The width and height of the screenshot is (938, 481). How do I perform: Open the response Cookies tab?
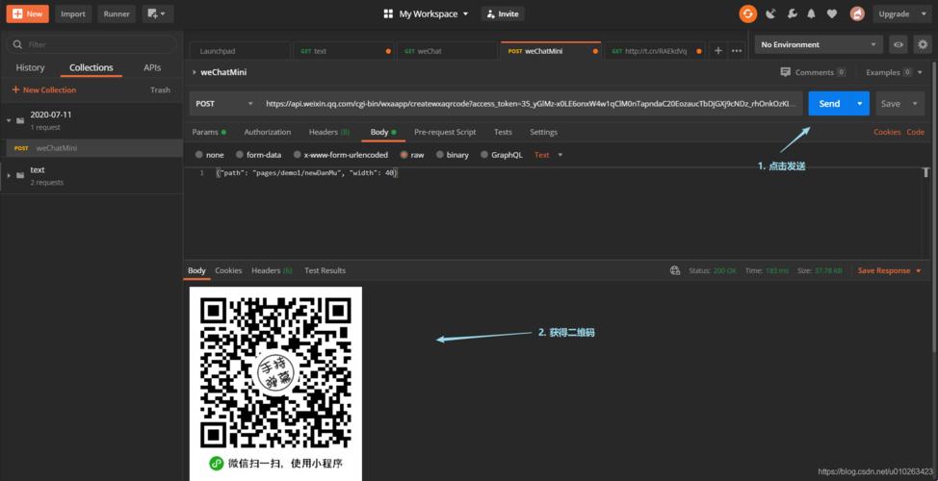[x=228, y=270]
